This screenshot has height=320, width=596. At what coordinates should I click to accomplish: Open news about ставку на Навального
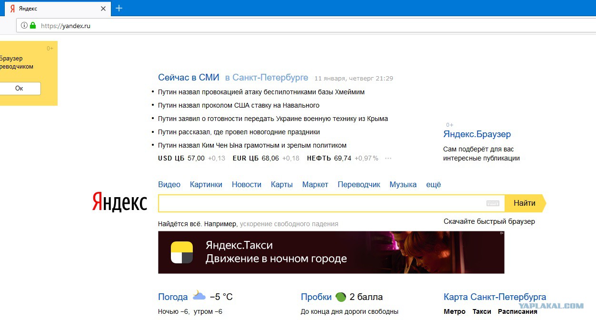(238, 105)
